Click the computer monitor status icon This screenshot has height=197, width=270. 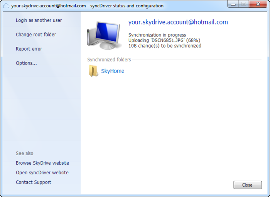point(104,35)
